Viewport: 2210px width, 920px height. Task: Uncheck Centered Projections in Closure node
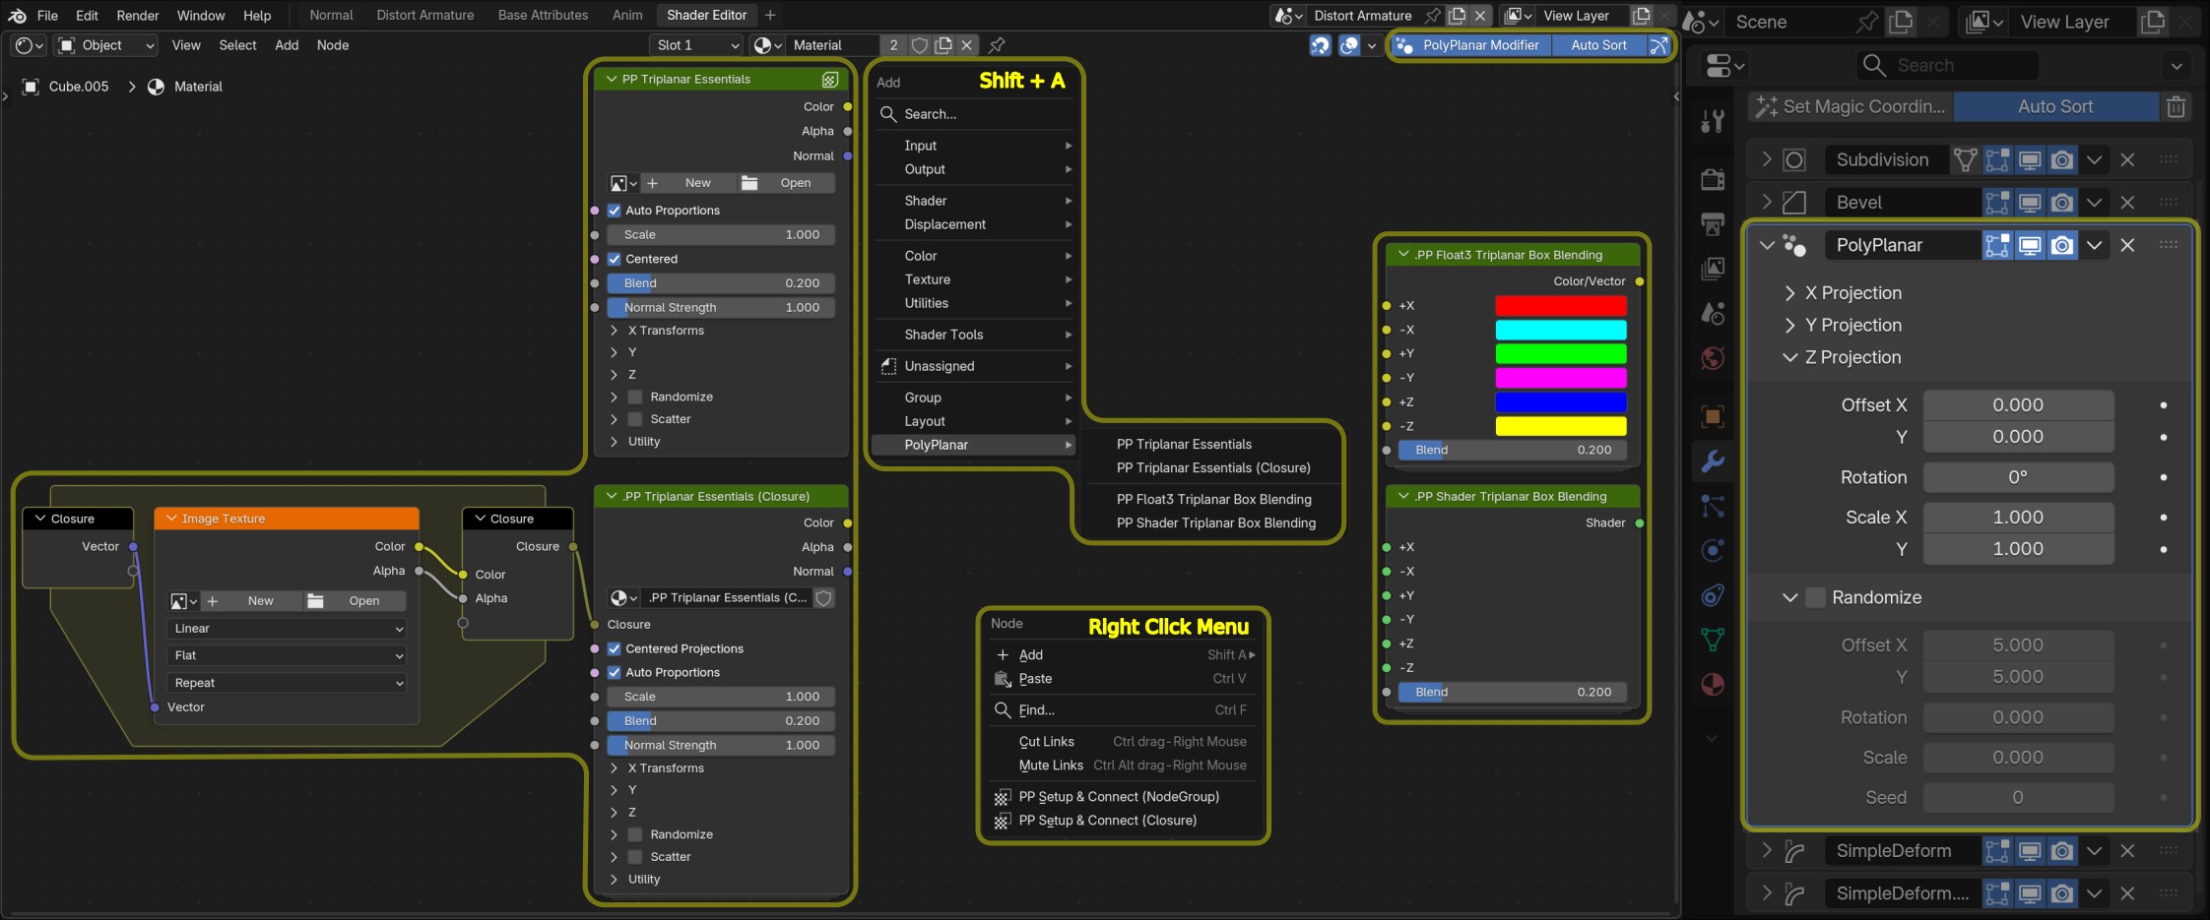tap(615, 648)
